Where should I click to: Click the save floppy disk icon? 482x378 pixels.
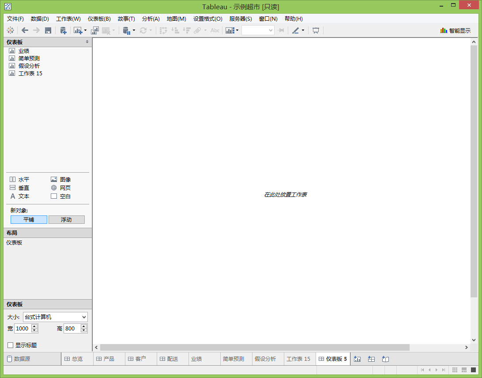coord(48,30)
